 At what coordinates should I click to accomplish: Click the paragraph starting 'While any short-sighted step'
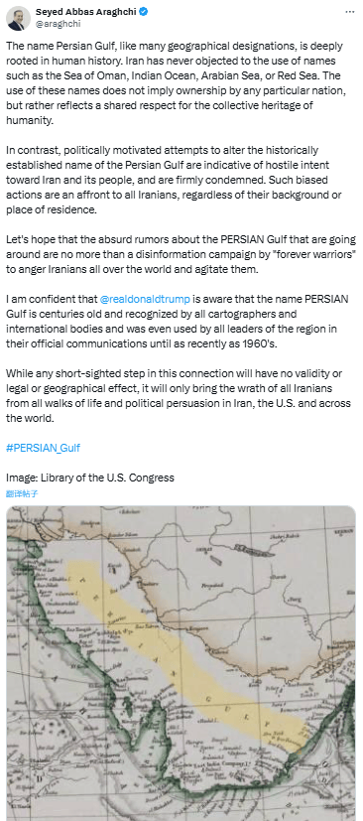coord(178,388)
